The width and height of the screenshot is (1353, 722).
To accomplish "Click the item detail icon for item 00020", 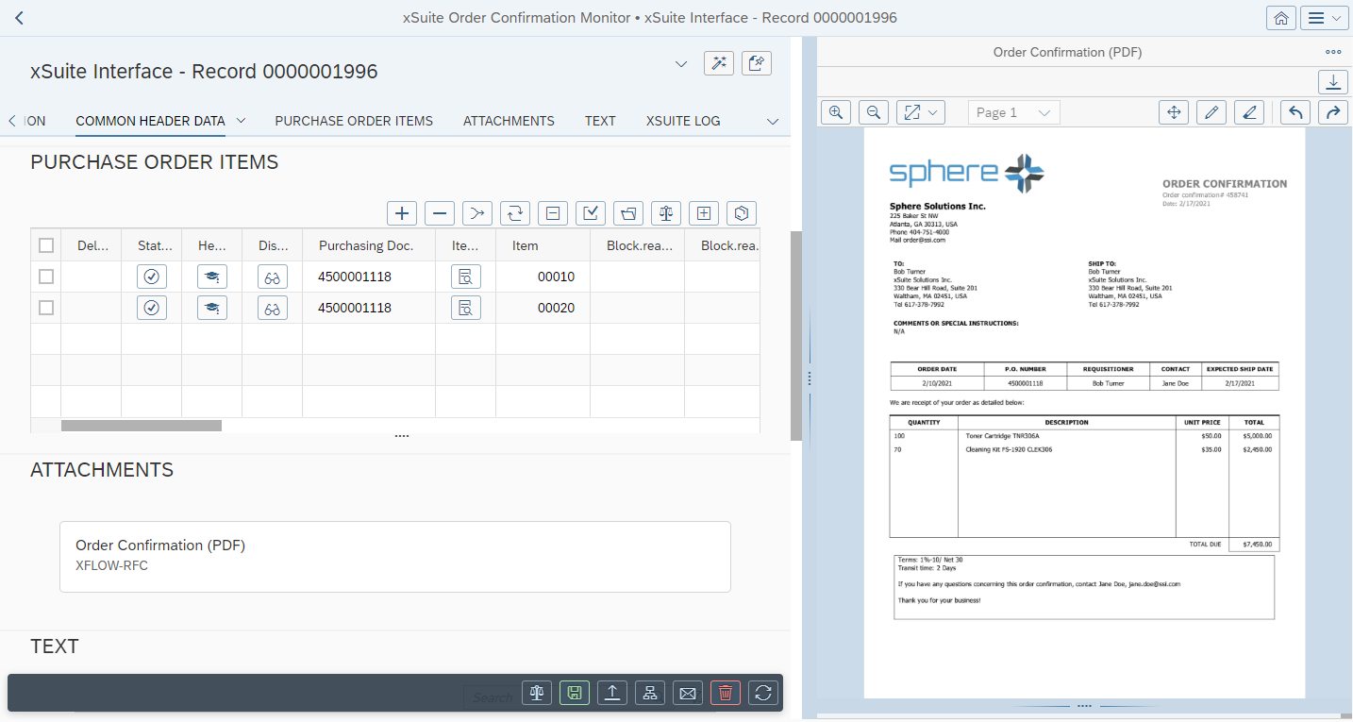I will [x=465, y=308].
